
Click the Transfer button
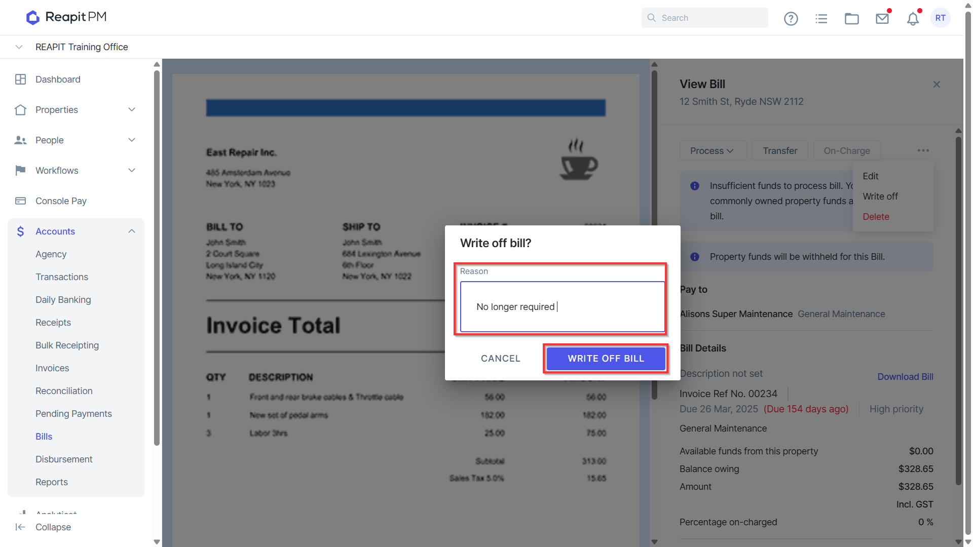[780, 150]
